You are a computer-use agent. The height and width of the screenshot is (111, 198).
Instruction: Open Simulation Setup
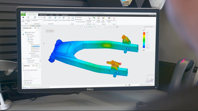(28, 19)
